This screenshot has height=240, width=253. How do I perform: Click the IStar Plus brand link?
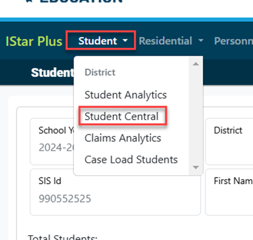pyautogui.click(x=34, y=41)
